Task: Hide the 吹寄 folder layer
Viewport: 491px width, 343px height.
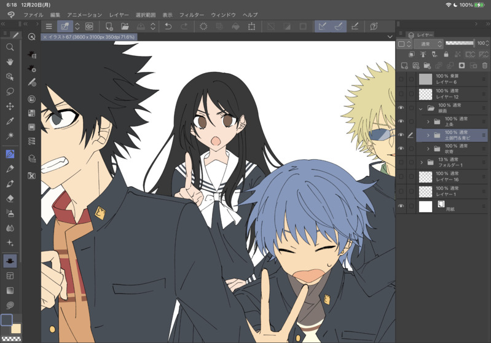Action: point(401,148)
